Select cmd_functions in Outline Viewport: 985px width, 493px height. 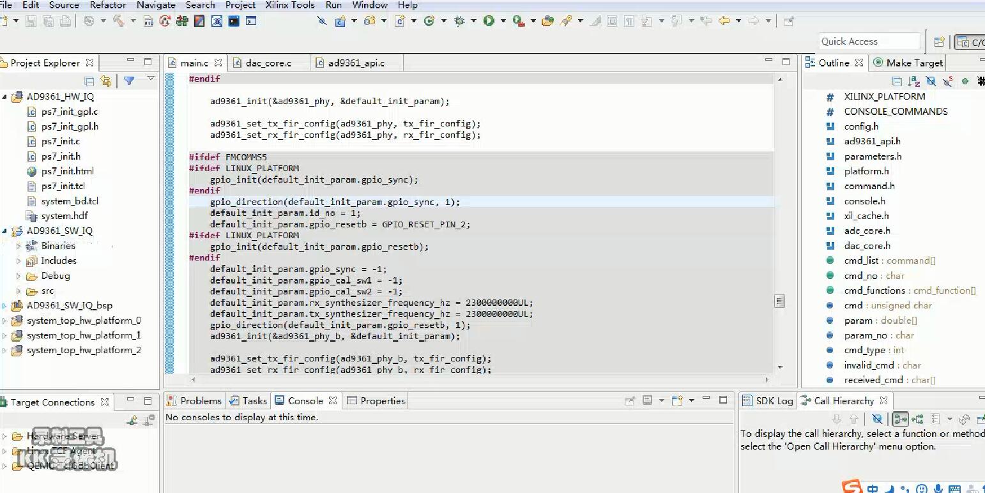point(874,291)
